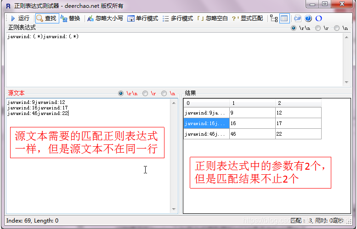Click result cell with value 16
Viewport: 357px width, 229px height.
(x=253, y=123)
